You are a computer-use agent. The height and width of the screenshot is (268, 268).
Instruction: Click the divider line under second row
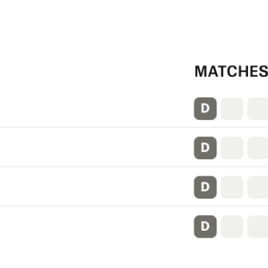(x=134, y=167)
